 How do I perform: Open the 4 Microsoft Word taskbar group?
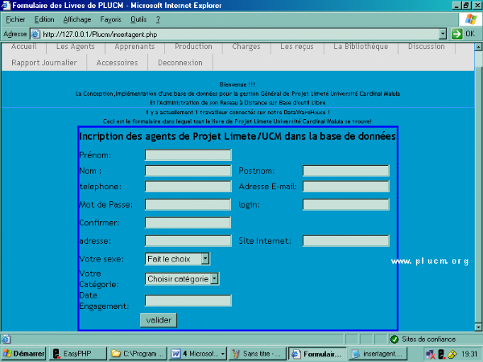pyautogui.click(x=198, y=354)
